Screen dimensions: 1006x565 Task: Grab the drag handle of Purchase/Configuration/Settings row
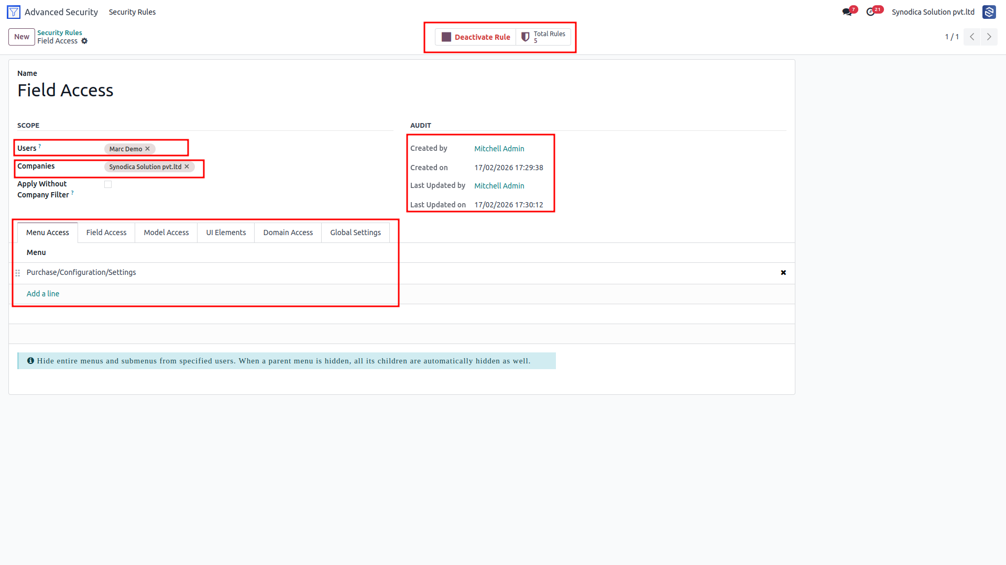pyautogui.click(x=17, y=273)
